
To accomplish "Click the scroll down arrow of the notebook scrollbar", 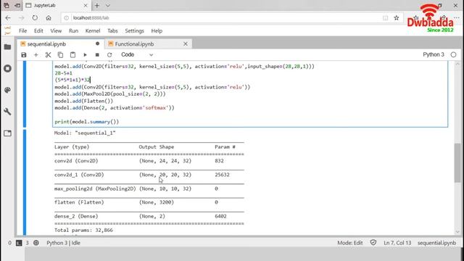I will coord(457,232).
